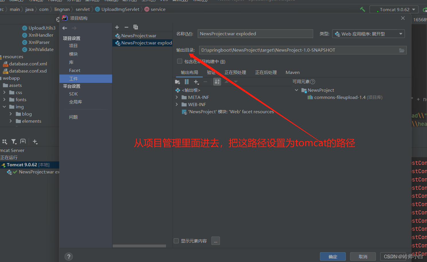Screen dimensions: 427x262
Task: Add a new artifact with the plus icon
Action: (117, 27)
